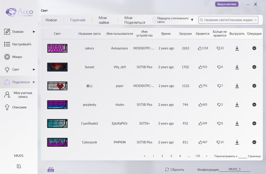Open Моя учетная запись user icon
Screen dimensions: 266x174
pos(7,95)
